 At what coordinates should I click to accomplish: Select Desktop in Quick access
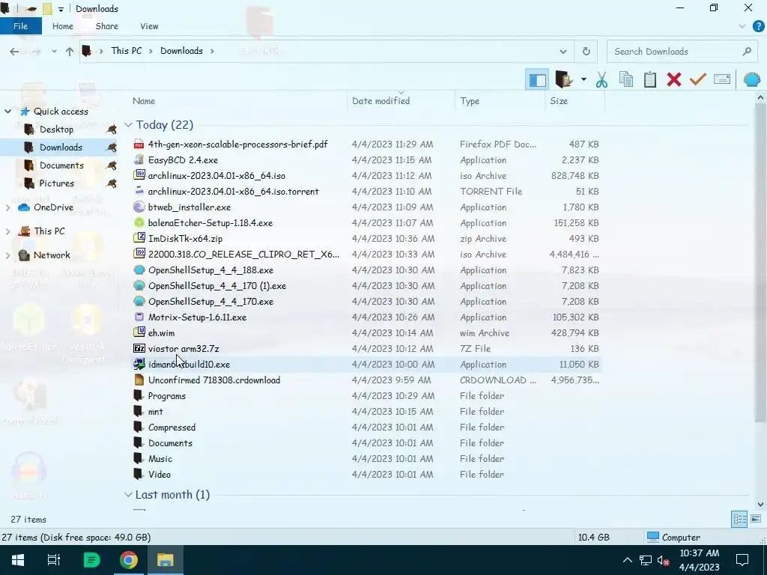click(56, 130)
